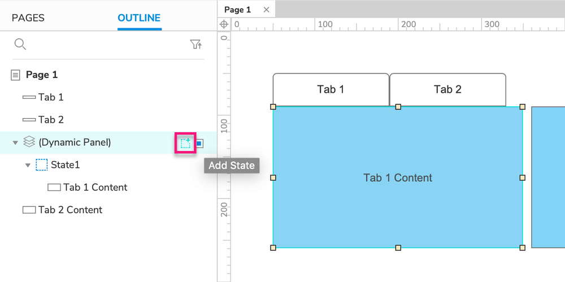Click the Page 1 document icon
565x282 pixels.
[x=16, y=75]
